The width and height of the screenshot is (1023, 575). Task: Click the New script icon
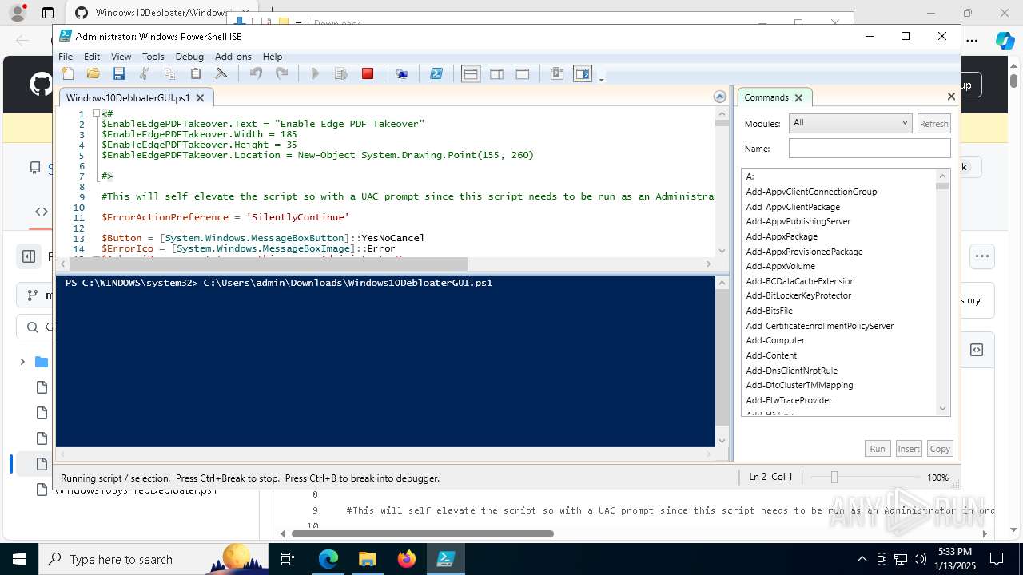pyautogui.click(x=68, y=73)
